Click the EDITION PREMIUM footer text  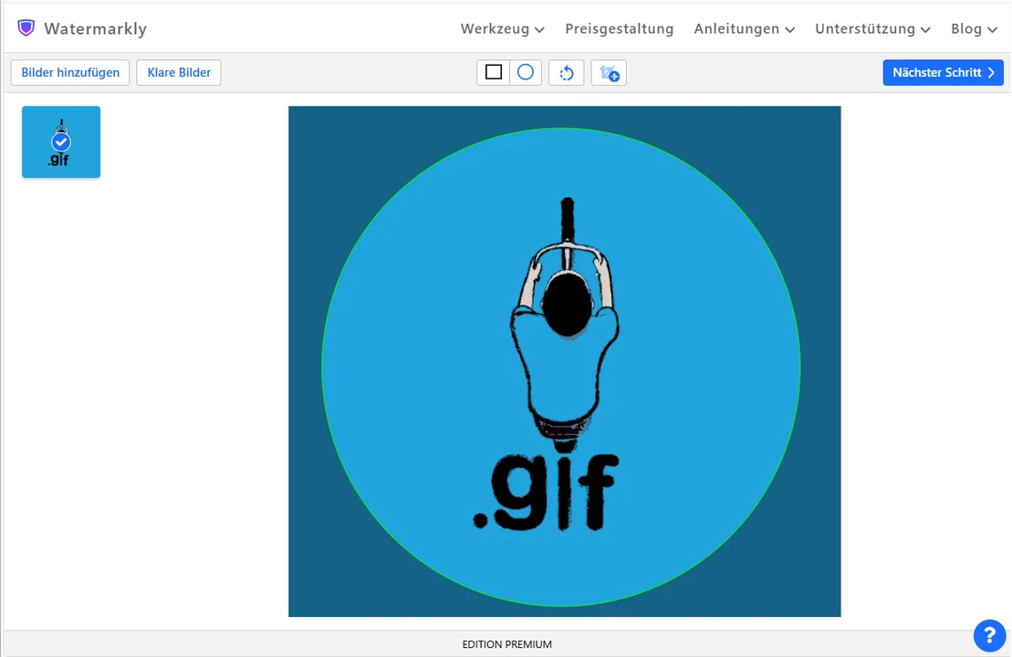click(x=506, y=644)
